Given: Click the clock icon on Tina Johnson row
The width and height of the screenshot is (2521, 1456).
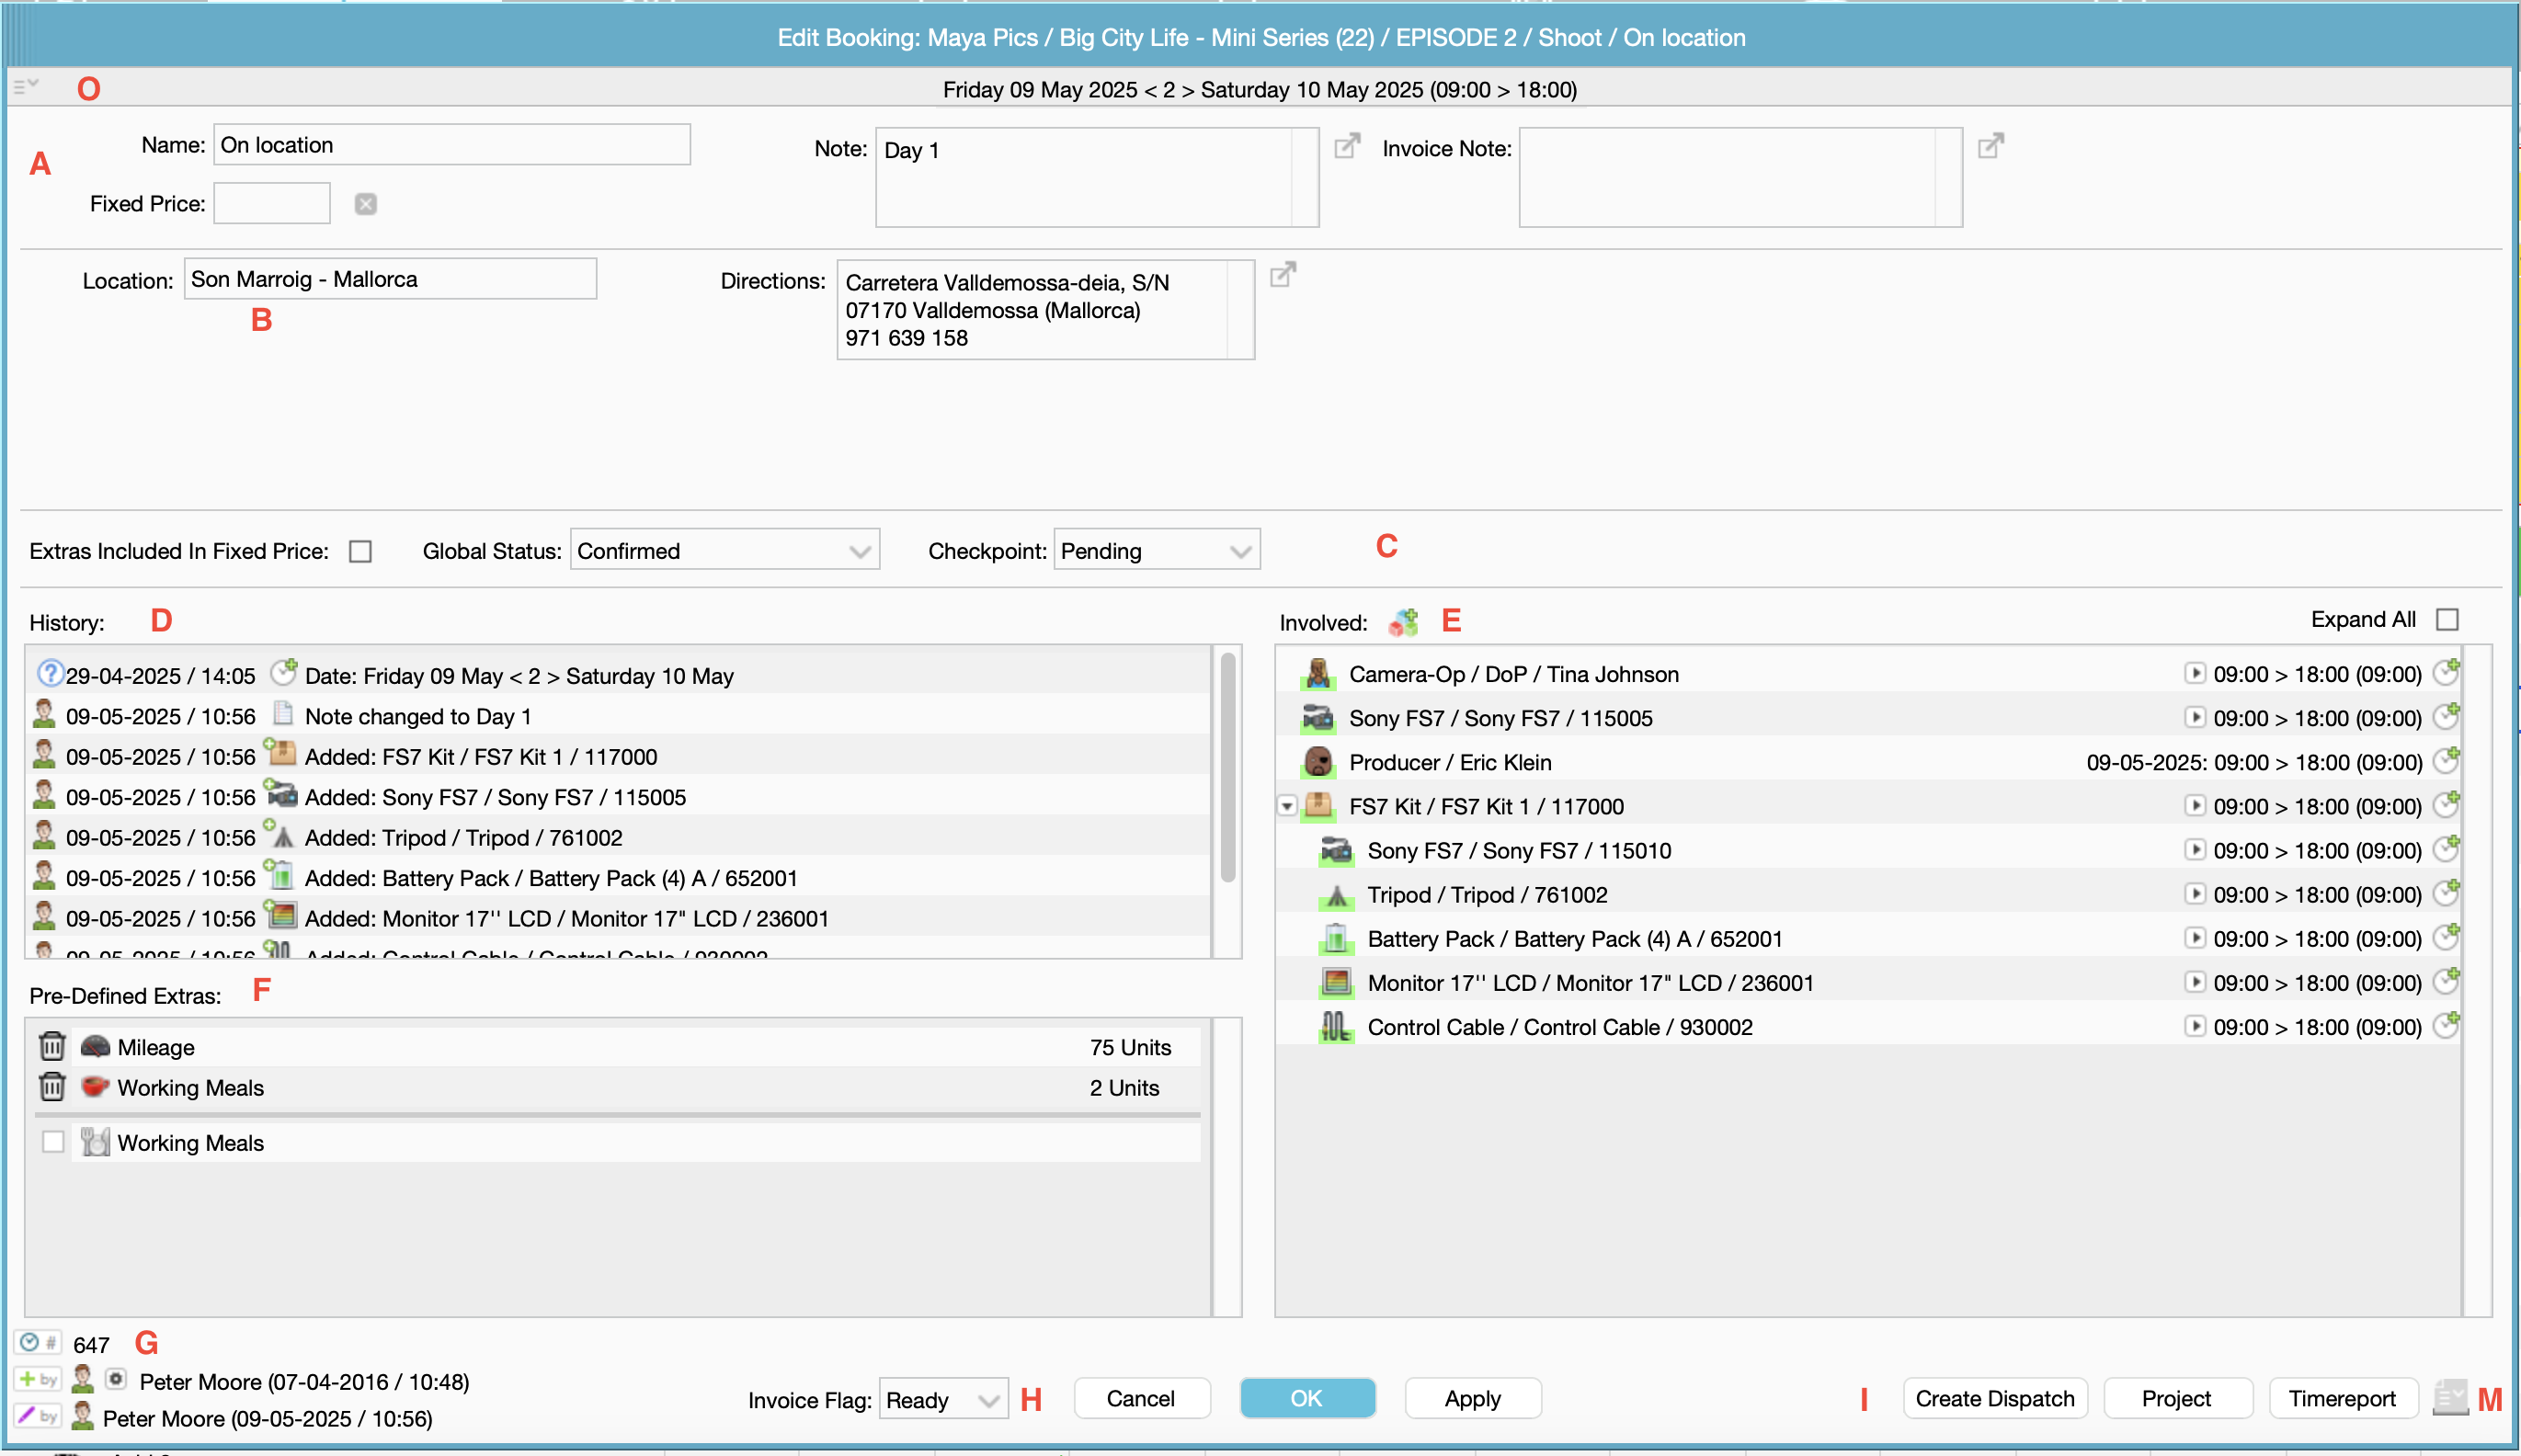Looking at the screenshot, I should 2445,672.
